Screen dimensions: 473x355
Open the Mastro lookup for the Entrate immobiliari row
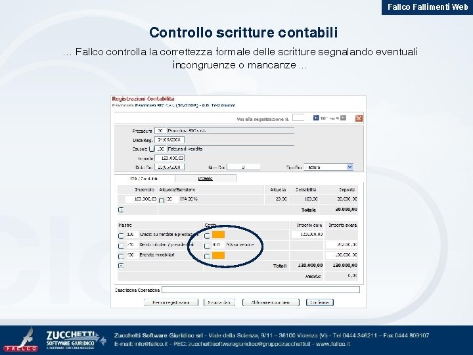[x=121, y=256]
